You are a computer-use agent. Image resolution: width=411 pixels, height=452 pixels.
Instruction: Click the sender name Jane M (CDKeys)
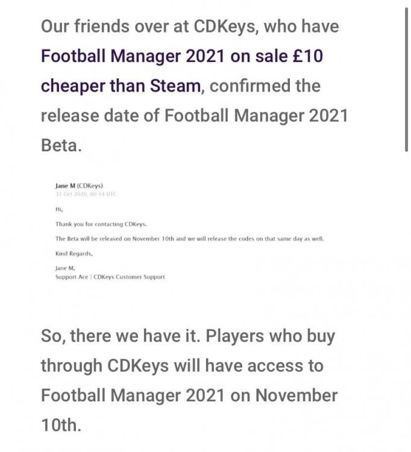pos(79,186)
